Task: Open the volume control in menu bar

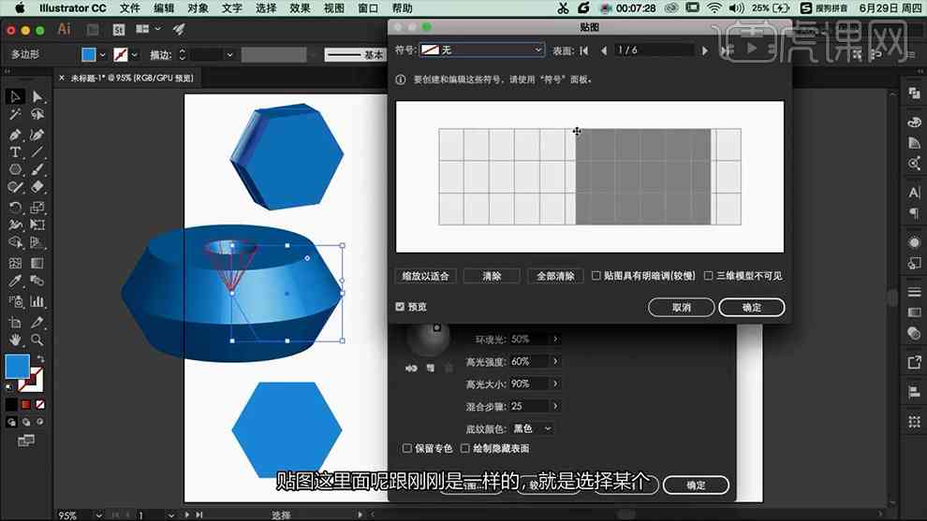Action: pyautogui.click(x=736, y=8)
